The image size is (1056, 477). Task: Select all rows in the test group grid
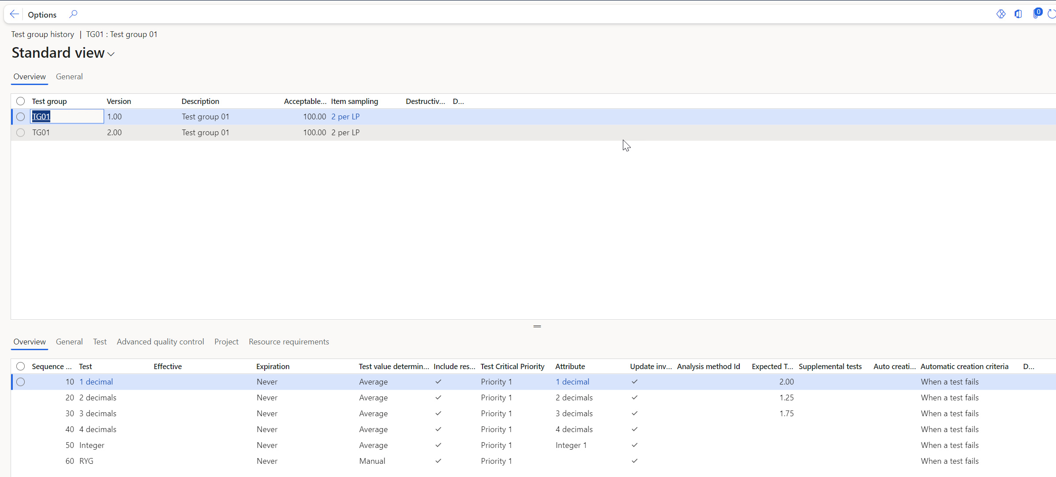(x=20, y=101)
